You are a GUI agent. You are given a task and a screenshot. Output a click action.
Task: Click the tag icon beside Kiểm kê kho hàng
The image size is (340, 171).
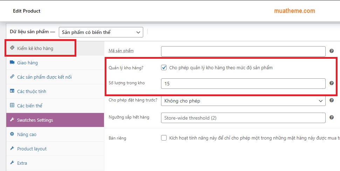click(x=12, y=48)
